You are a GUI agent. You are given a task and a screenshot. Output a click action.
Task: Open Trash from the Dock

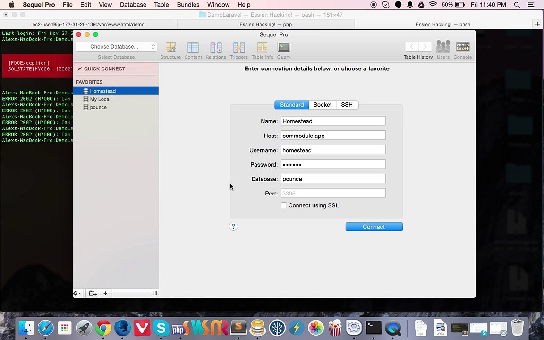coord(517,328)
